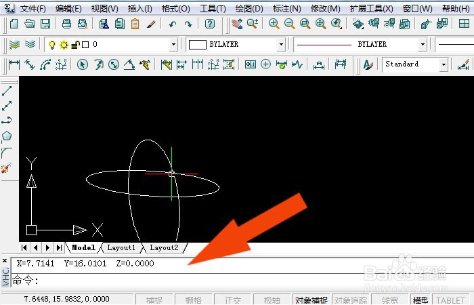Click the Center Mark icon
Image resolution: width=474 pixels, height=305 pixels.
(265, 64)
